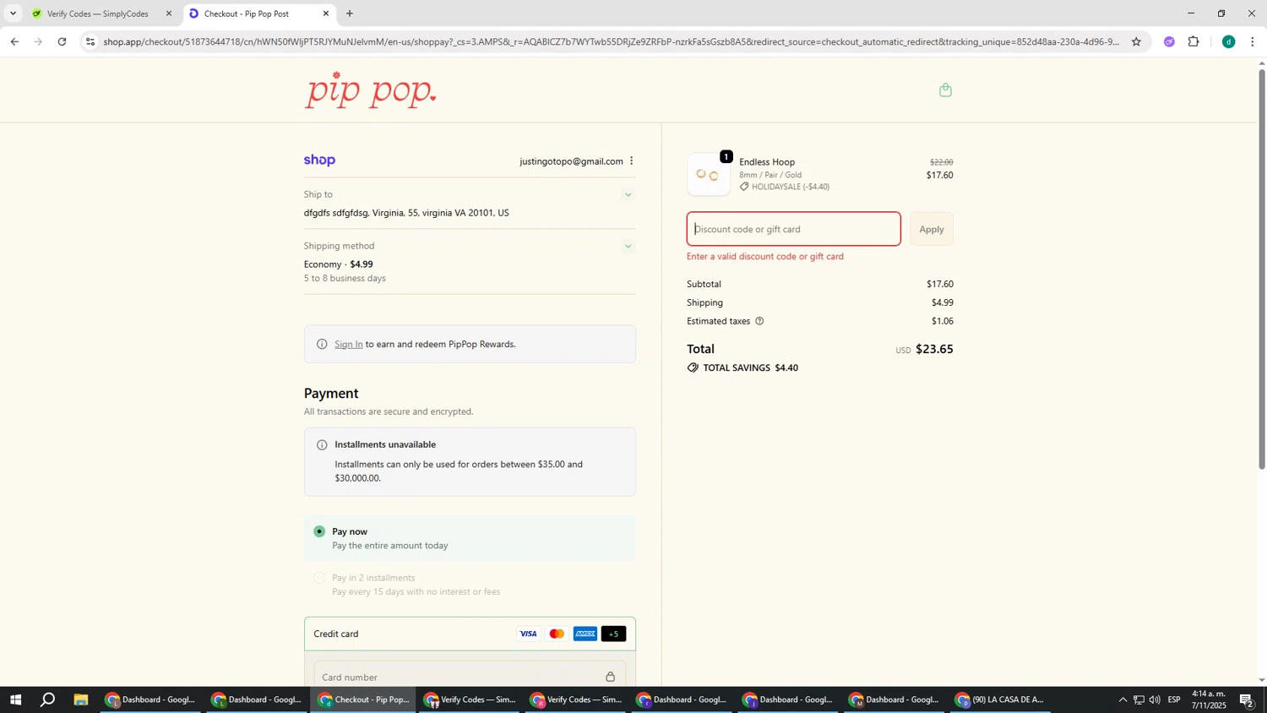This screenshot has width=1267, height=713.
Task: Click email justingotopo@gmail.com
Action: (x=571, y=161)
